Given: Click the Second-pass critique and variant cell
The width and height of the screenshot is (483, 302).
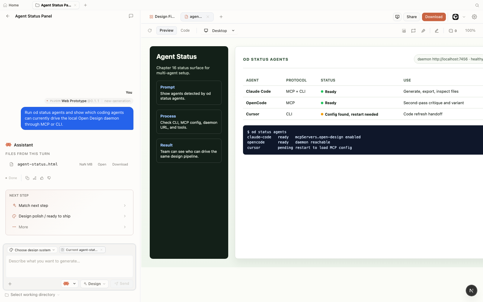Looking at the screenshot, I should pos(433,103).
